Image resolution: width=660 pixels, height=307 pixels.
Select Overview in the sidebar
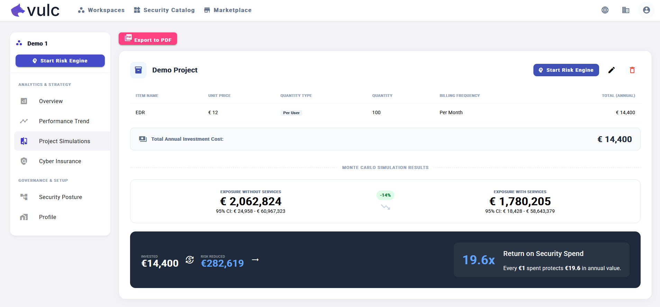tap(51, 101)
